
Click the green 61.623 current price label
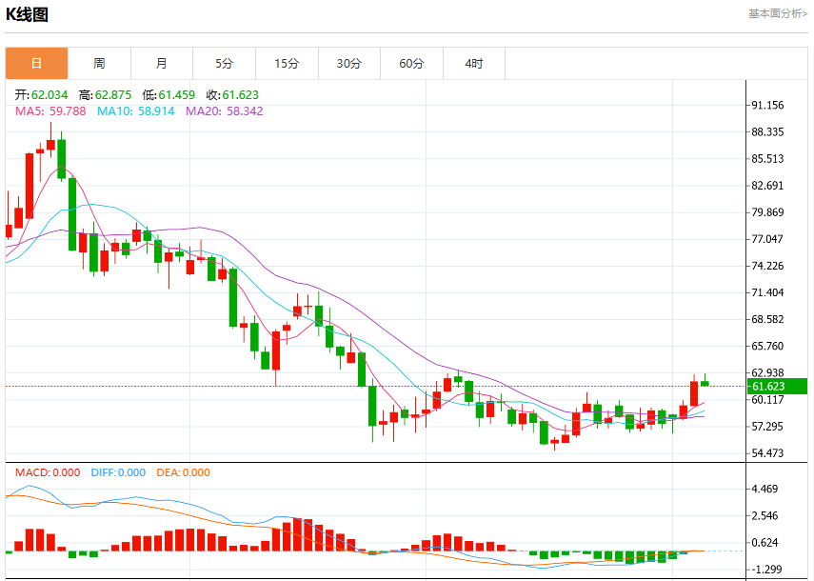777,387
